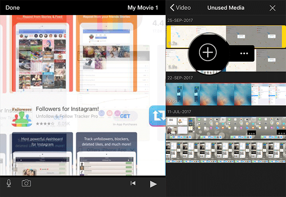The width and height of the screenshot is (286, 197).
Task: Record voiceover with the microphone icon
Action: tap(9, 183)
